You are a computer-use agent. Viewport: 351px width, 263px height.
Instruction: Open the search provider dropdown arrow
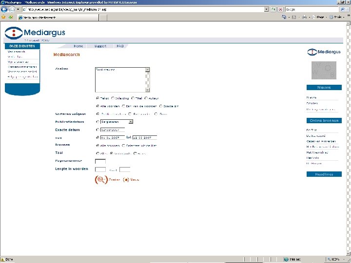[348, 9]
